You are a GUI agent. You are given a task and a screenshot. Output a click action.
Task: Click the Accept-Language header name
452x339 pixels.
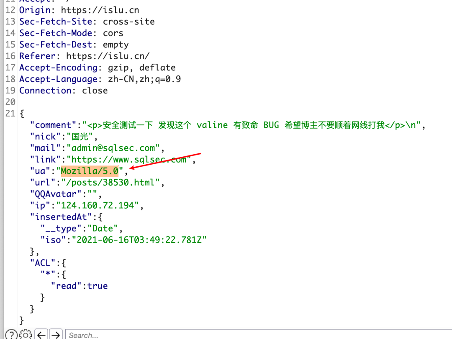(x=59, y=79)
